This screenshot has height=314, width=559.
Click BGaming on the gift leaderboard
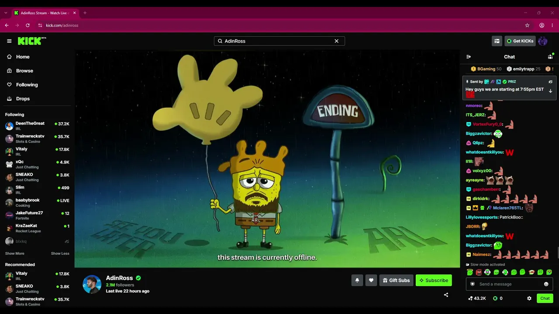click(486, 69)
